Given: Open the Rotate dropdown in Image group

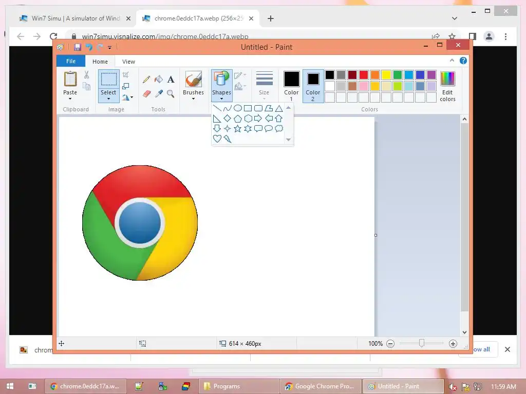Looking at the screenshot, I should point(131,97).
